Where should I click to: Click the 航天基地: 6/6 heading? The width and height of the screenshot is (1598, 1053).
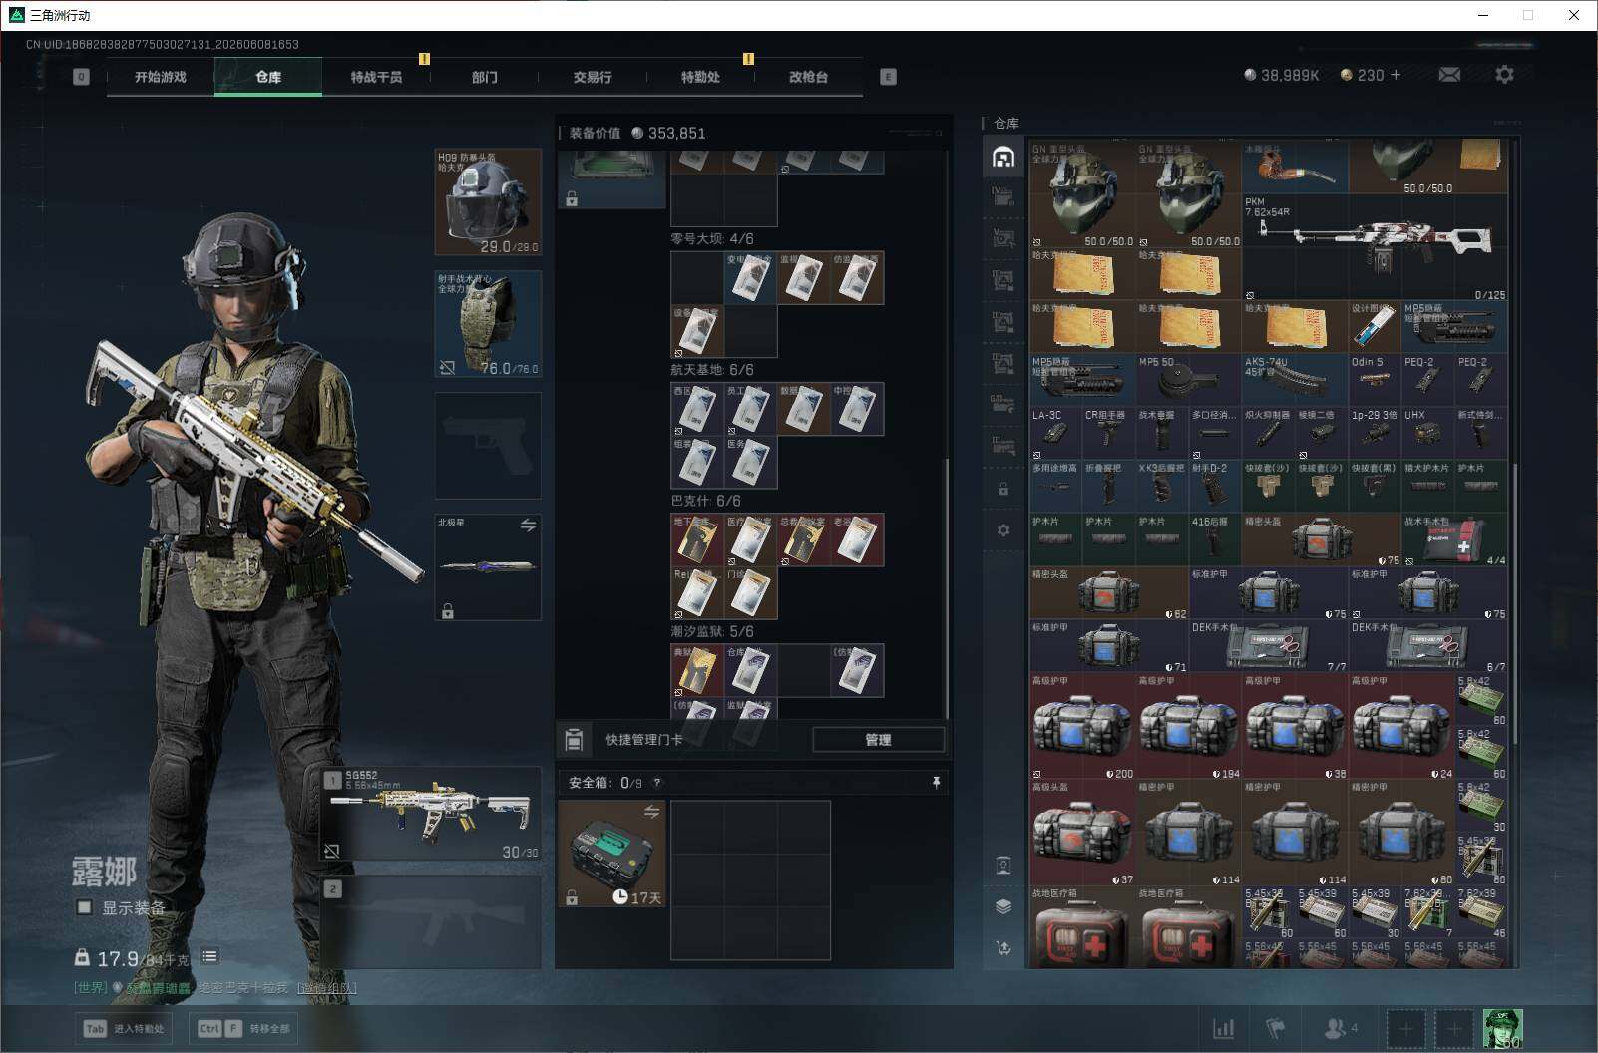tap(712, 370)
